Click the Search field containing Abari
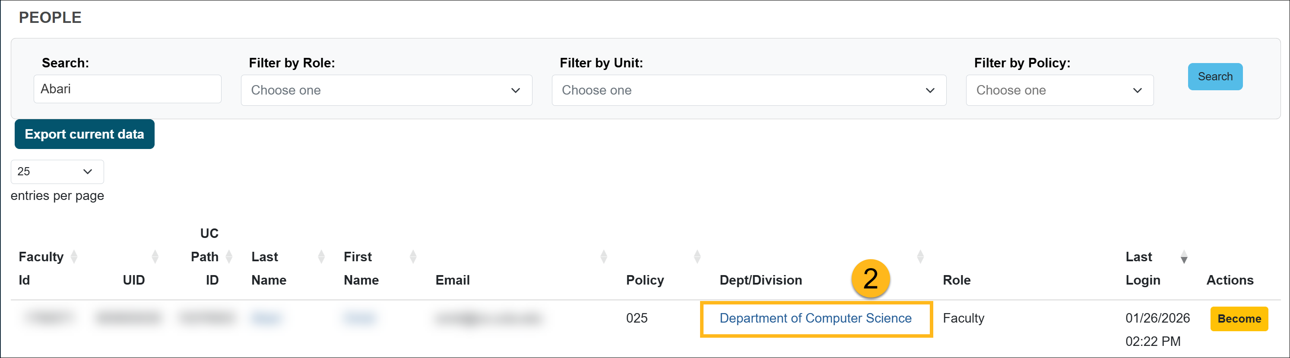Screen dimensions: 1290x358 [127, 89]
